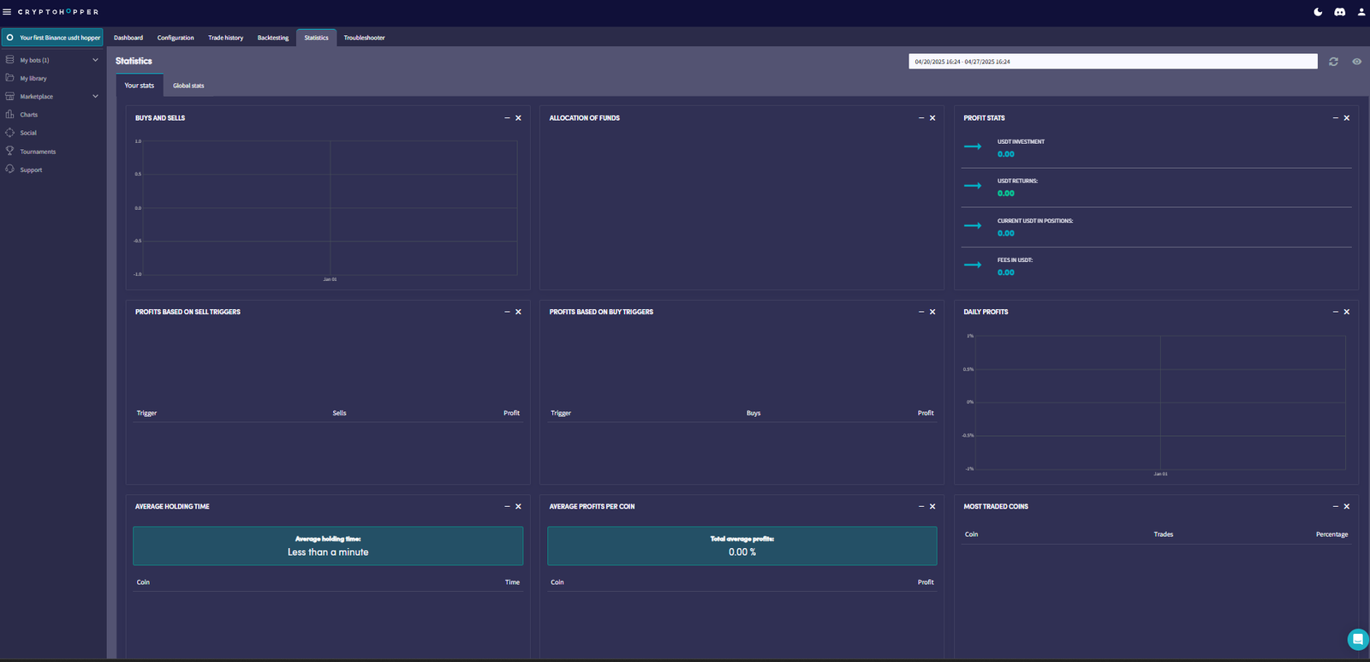The image size is (1370, 662).
Task: Minimize the Average Holding Time panel
Action: [507, 506]
